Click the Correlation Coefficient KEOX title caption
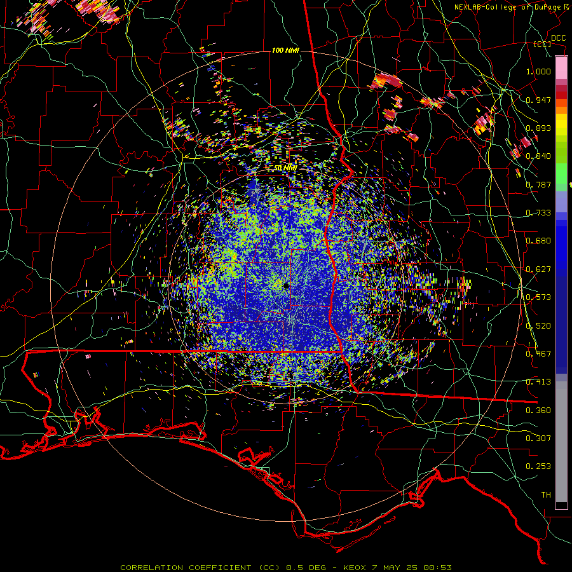The height and width of the screenshot is (572, 572). tap(286, 568)
